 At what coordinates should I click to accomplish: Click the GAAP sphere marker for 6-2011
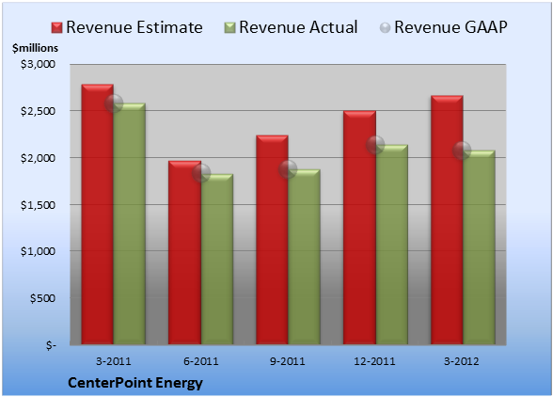point(201,173)
